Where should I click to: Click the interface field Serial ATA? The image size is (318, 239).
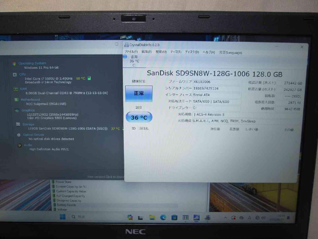tap(217, 95)
